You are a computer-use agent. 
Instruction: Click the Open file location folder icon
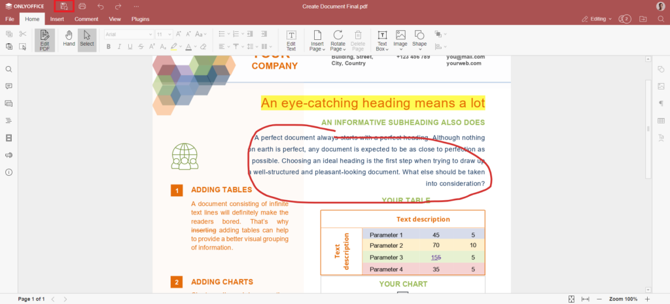coord(643,19)
